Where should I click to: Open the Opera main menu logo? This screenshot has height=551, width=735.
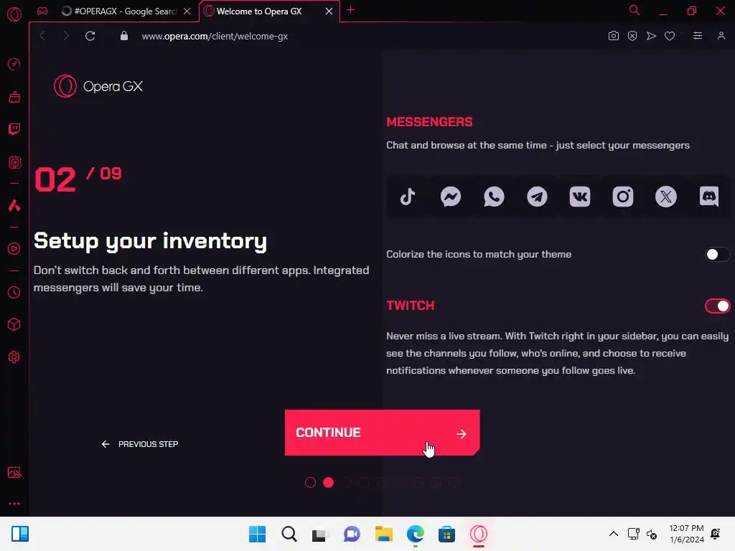click(x=14, y=14)
